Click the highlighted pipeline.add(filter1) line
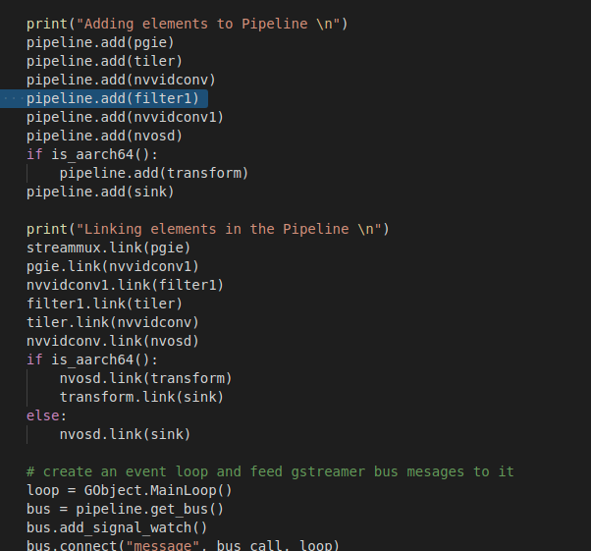591x551 pixels. tap(112, 98)
